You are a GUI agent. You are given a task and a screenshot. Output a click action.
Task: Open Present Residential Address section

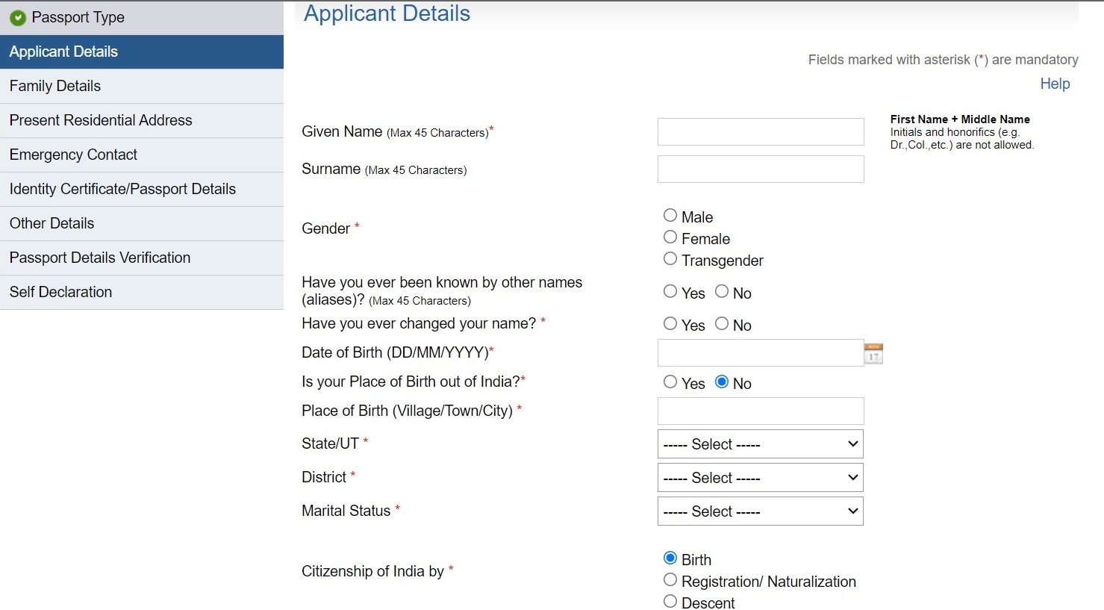101,120
